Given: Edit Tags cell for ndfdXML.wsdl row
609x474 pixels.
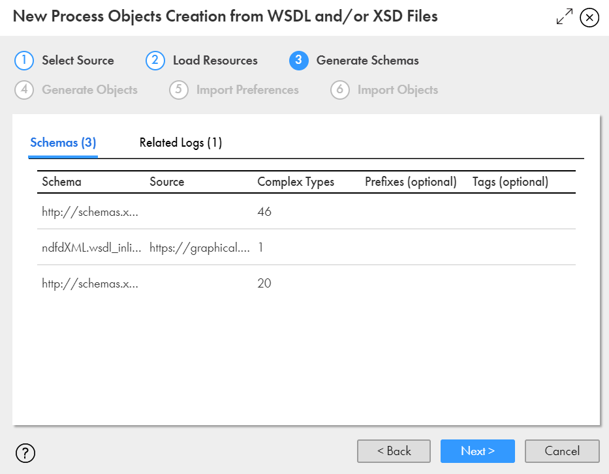Looking at the screenshot, I should point(522,248).
